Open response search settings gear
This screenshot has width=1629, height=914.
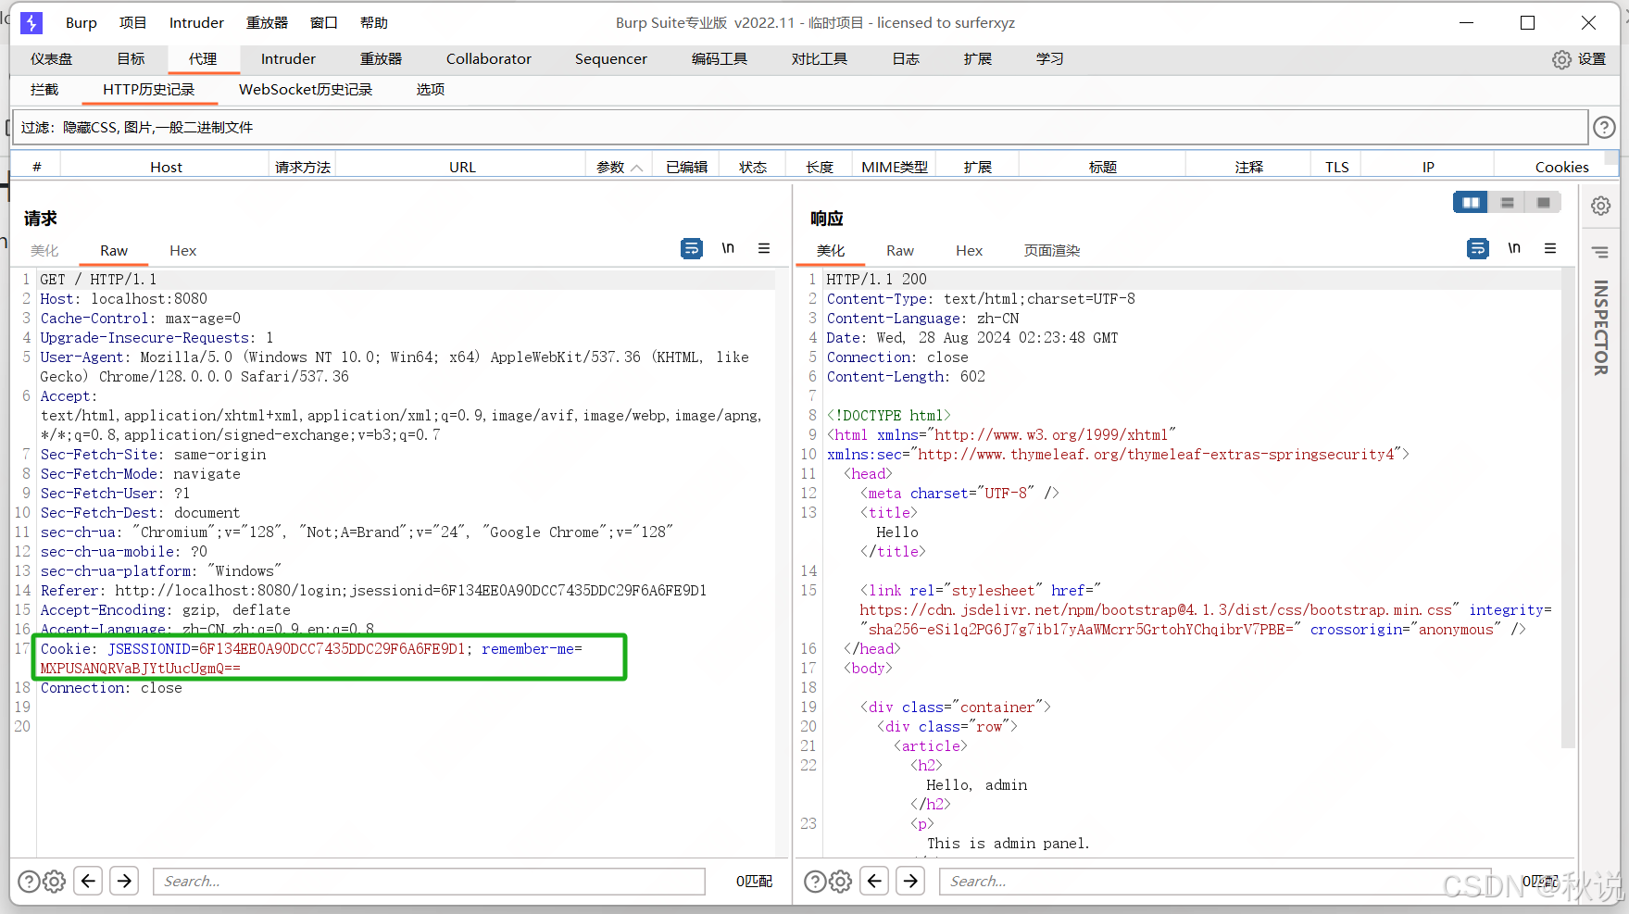(x=841, y=881)
